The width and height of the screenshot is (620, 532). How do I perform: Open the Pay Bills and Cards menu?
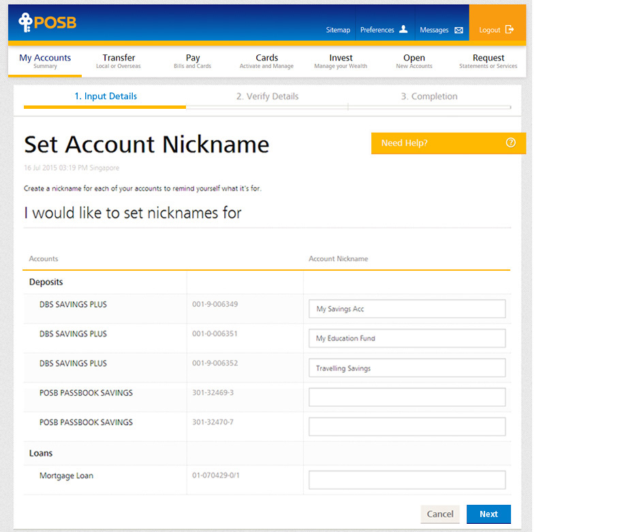[x=192, y=61]
